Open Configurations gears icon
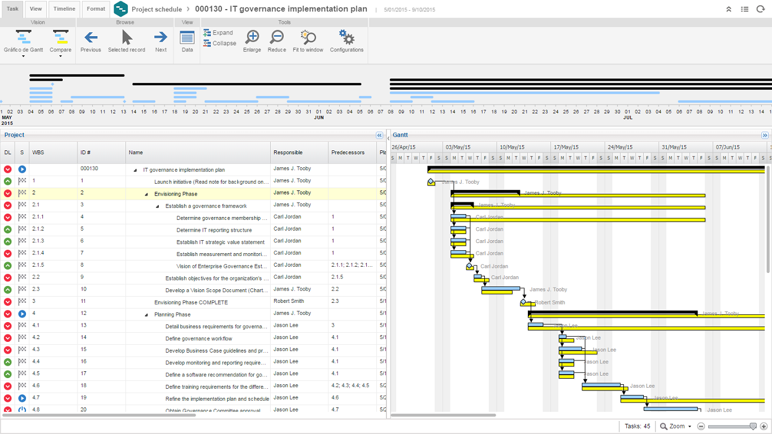 tap(346, 38)
